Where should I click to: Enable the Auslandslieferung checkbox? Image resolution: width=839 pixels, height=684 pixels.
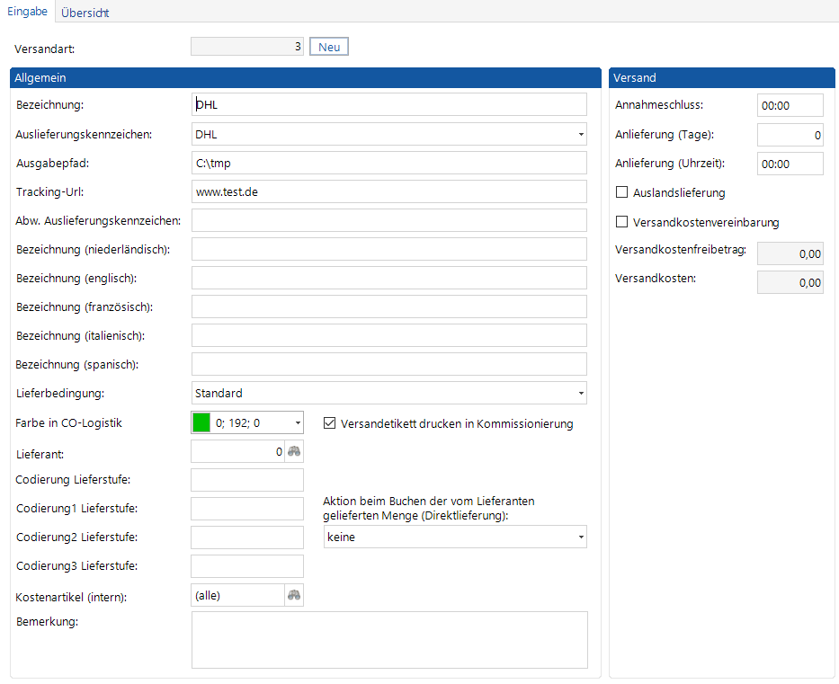621,192
